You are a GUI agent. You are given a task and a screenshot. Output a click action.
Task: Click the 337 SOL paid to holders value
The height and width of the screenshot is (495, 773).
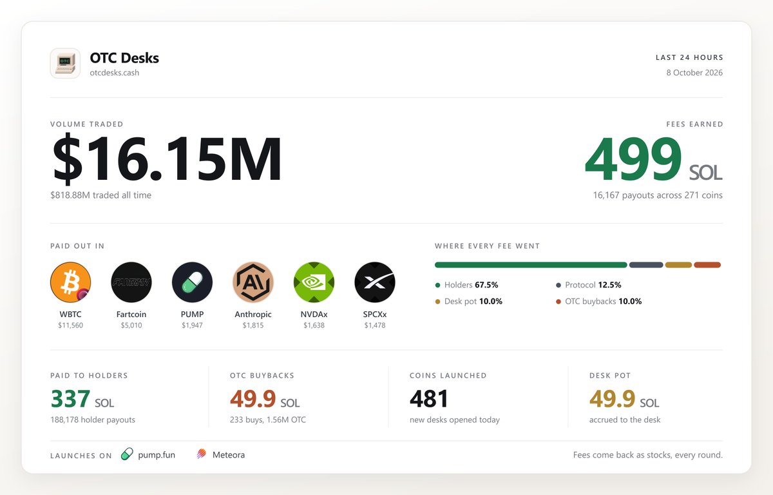[x=82, y=400]
